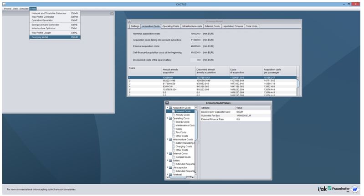This screenshot has height=196, width=364.
Task: Collapse the Acquisition Costs tree node
Action: click(x=168, y=108)
